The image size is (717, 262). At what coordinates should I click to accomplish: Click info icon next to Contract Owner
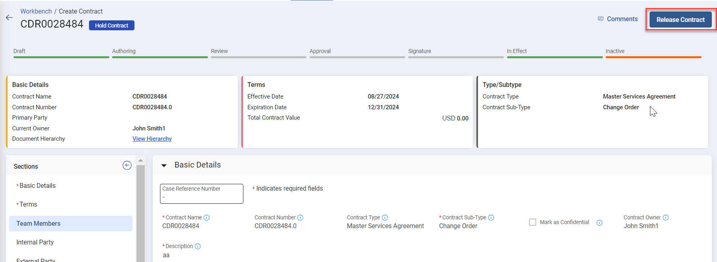click(666, 218)
